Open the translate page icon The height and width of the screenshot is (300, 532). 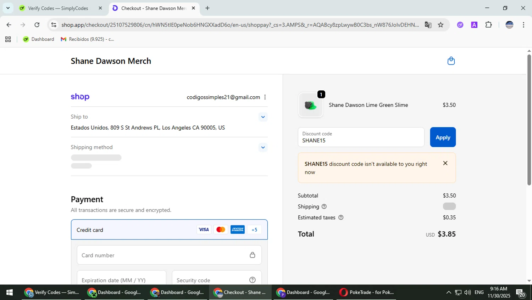(x=428, y=25)
